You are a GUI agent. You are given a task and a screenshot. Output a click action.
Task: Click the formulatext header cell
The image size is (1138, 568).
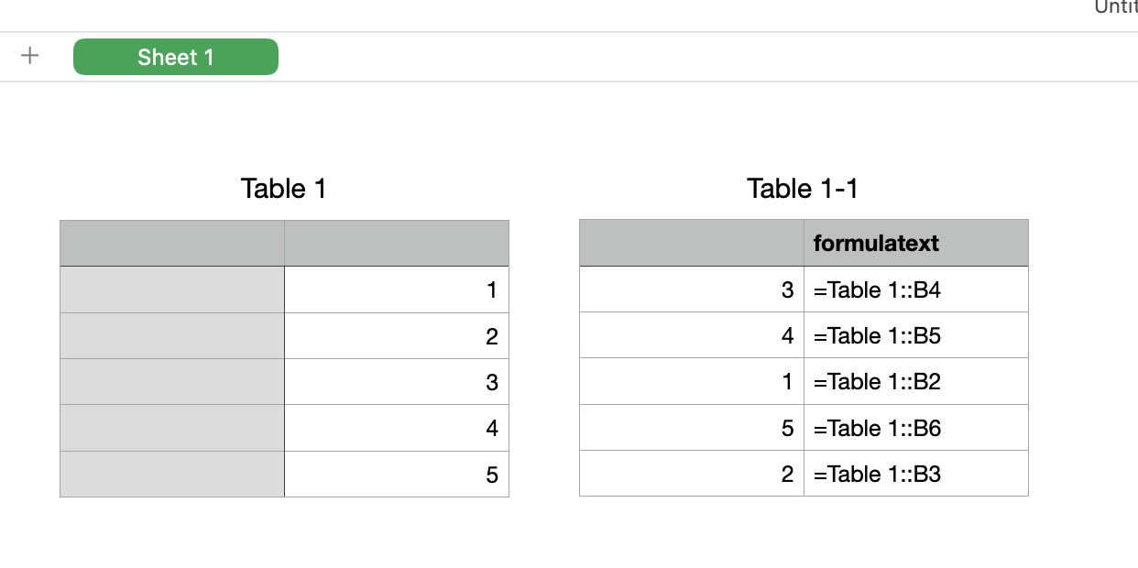(x=915, y=243)
